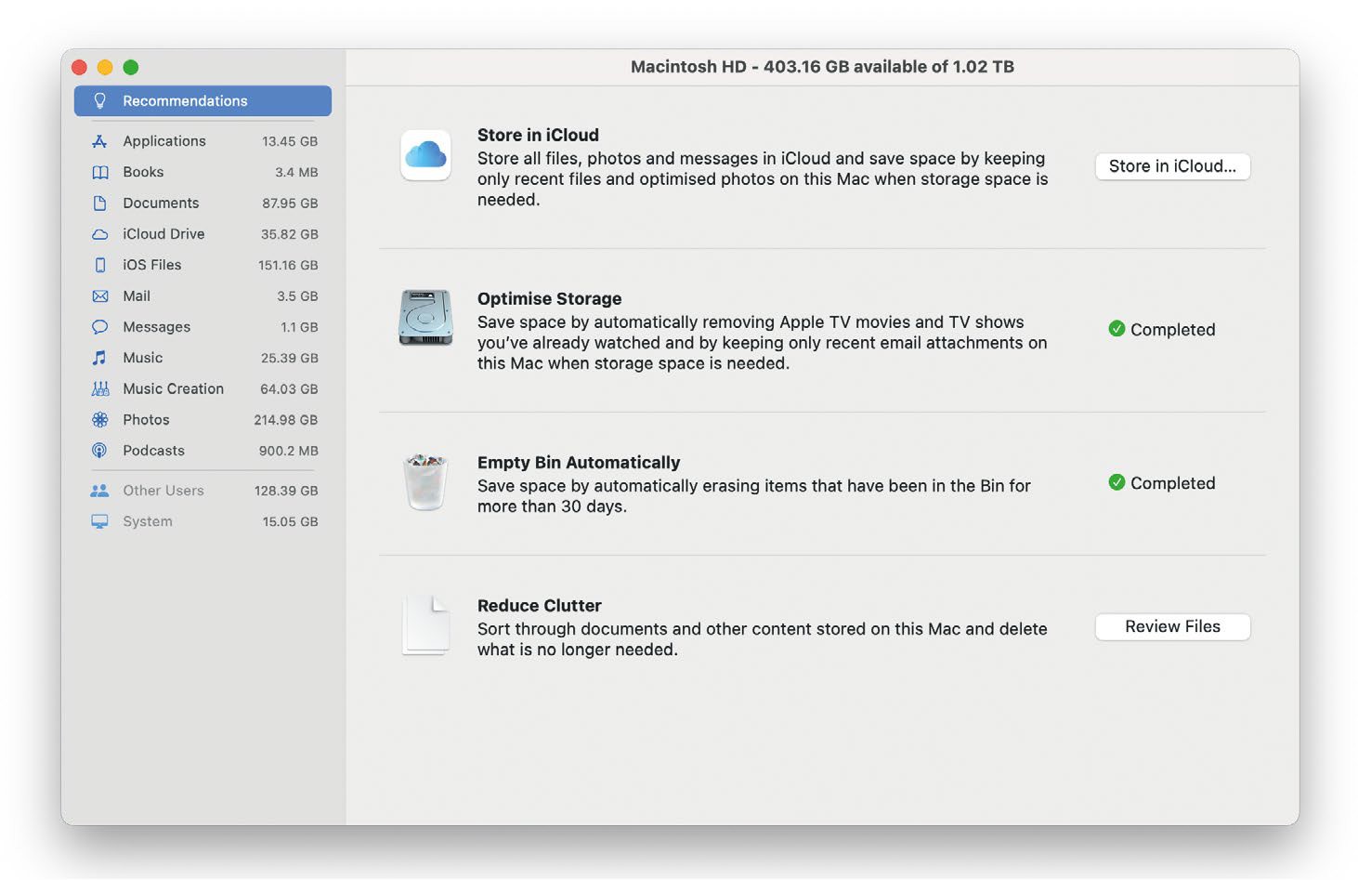The image size is (1358, 880).
Task: Click the 1.1 GB Messages size
Action: (x=299, y=327)
